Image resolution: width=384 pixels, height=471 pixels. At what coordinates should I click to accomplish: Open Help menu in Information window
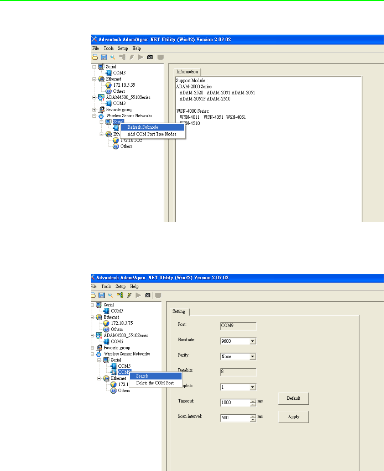[x=137, y=48]
